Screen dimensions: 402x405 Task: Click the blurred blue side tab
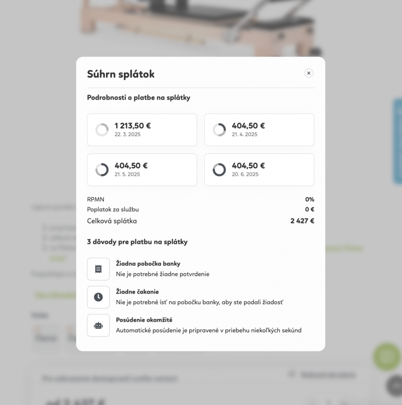click(x=397, y=141)
